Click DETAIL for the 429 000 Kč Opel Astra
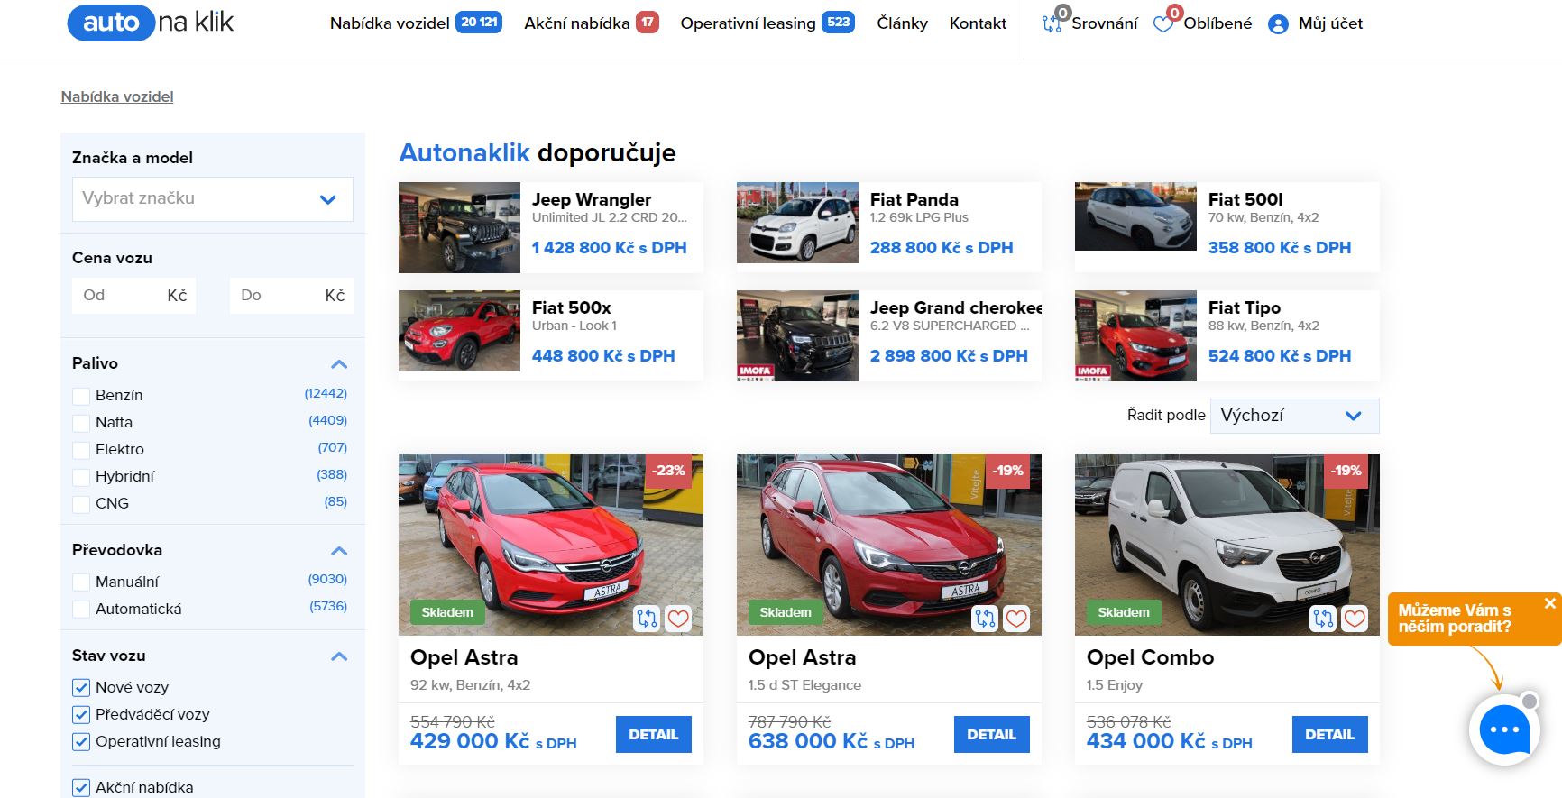The width and height of the screenshot is (1562, 798). 654,735
